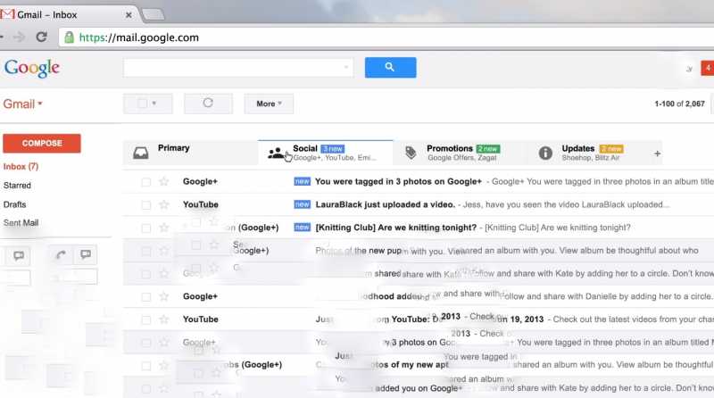Switch to the Promotions tab
The width and height of the screenshot is (714, 398).
[x=460, y=153]
